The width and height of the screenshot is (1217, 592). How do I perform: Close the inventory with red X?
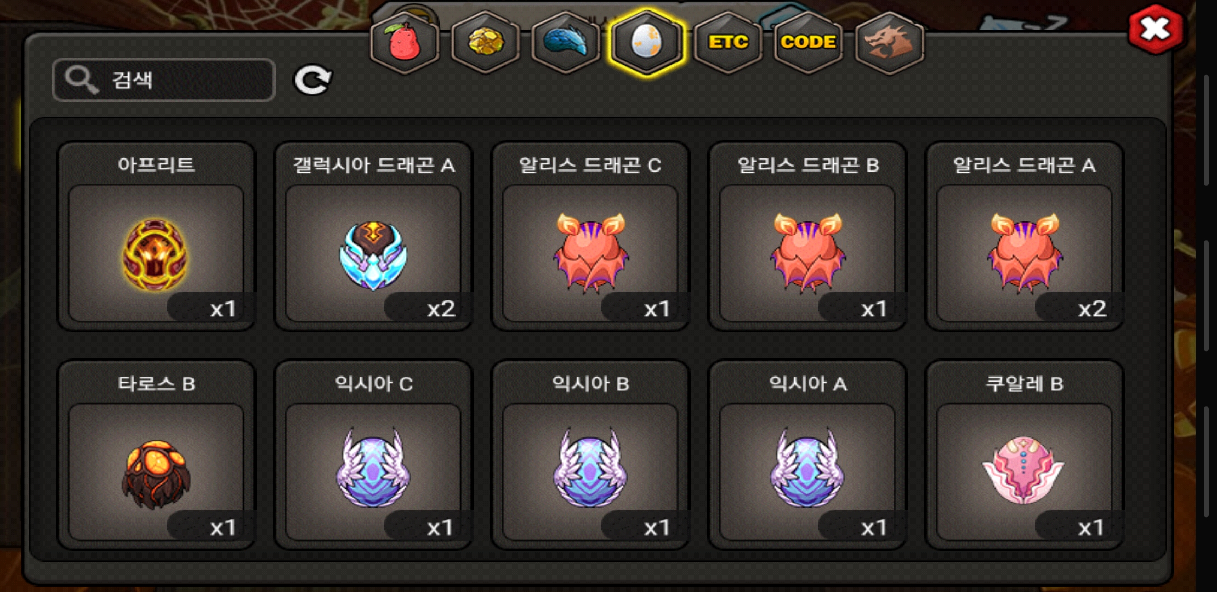pos(1156,30)
